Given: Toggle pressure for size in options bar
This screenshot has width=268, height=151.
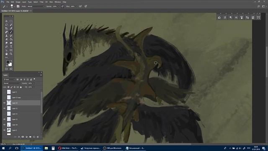Looking at the screenshot, I should click(x=85, y=6).
